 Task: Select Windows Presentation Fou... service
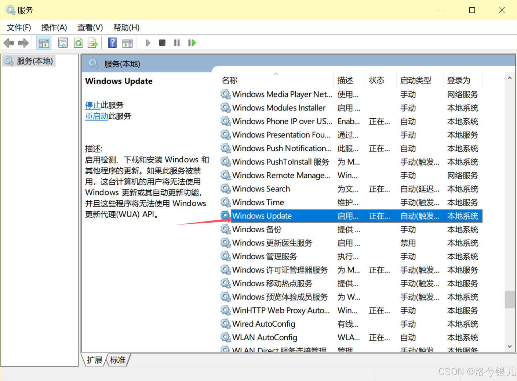351,135
